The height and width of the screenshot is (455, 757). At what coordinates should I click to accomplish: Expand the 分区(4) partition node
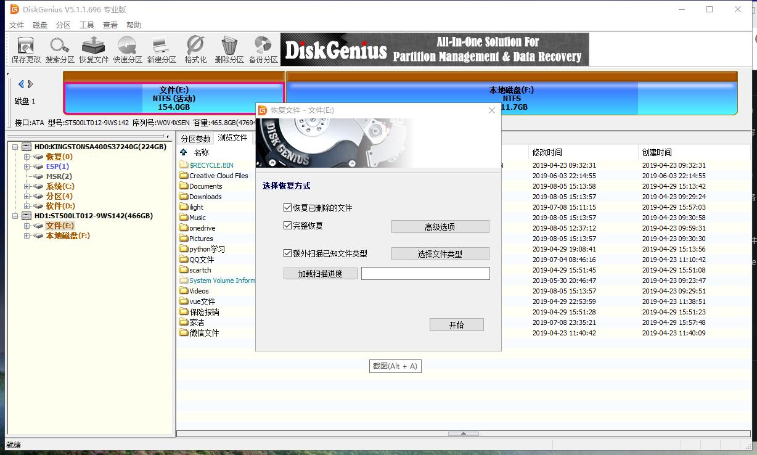pos(27,196)
